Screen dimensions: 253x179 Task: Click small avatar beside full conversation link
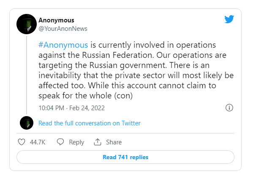point(27,123)
